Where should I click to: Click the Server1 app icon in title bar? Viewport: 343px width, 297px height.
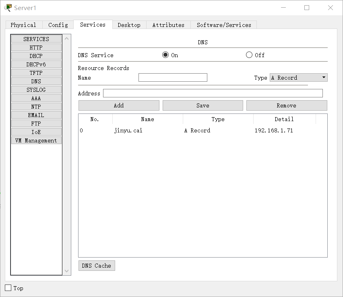[x=8, y=8]
